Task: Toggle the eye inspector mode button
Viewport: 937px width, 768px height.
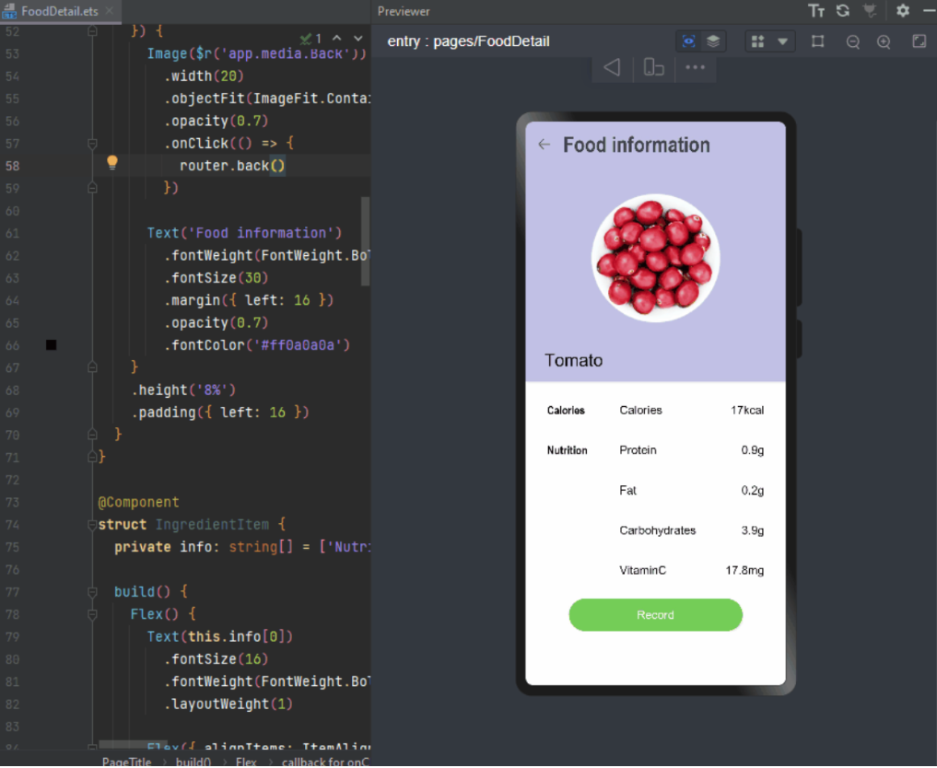Action: pos(688,42)
